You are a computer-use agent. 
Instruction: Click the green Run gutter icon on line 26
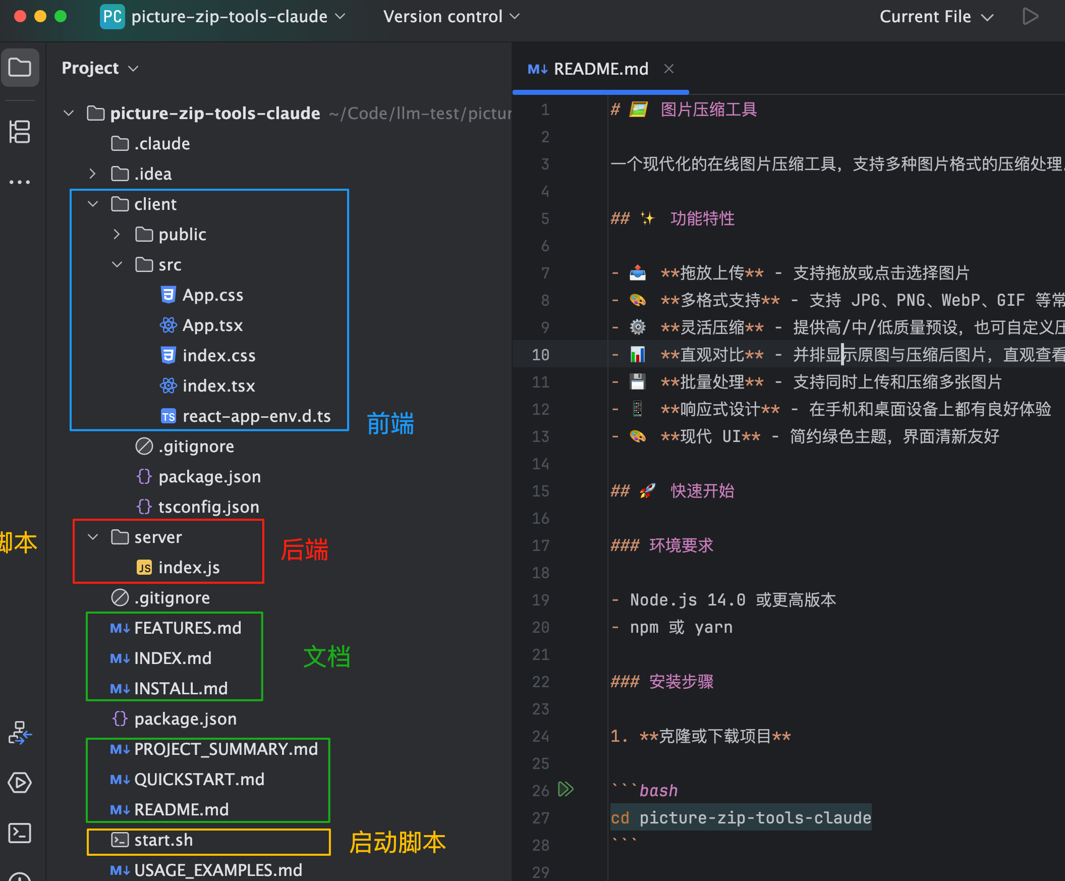click(x=566, y=789)
